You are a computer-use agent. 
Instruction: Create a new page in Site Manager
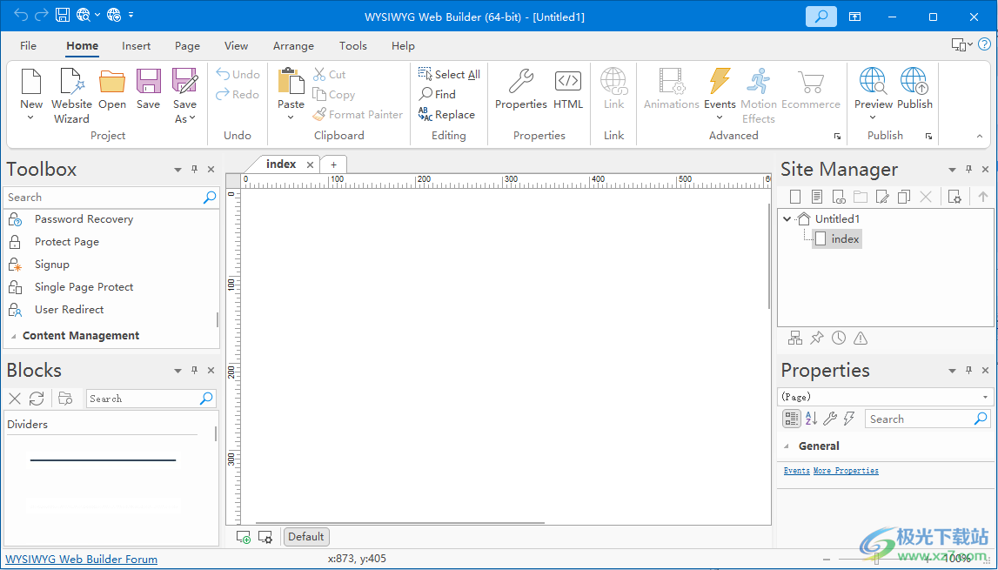795,196
